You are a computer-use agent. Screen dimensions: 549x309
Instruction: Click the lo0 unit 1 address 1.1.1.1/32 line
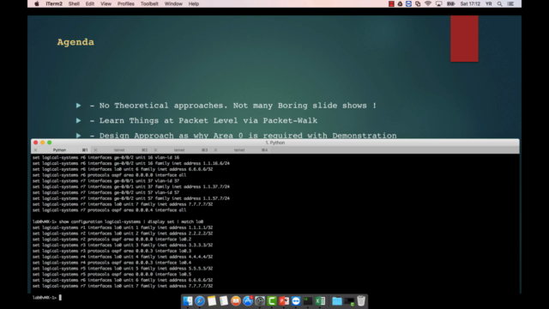click(x=123, y=227)
